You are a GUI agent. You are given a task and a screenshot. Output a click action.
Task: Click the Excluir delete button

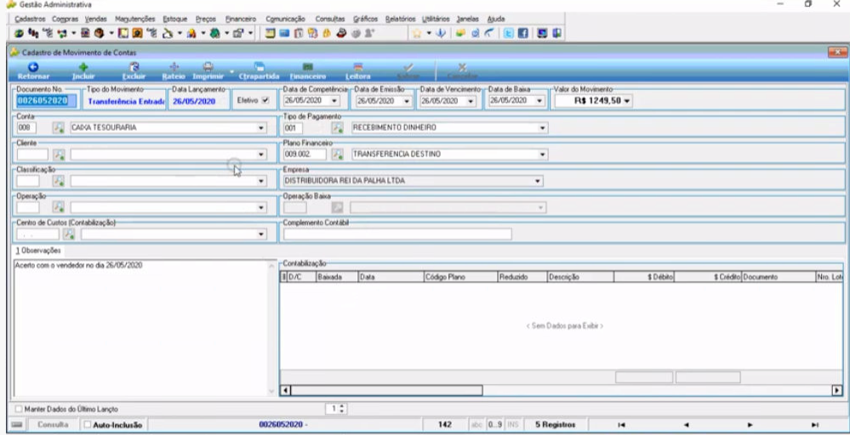(134, 71)
